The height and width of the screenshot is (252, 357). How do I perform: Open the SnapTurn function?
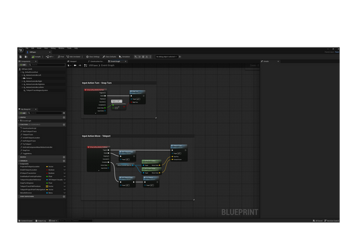pos(25,150)
